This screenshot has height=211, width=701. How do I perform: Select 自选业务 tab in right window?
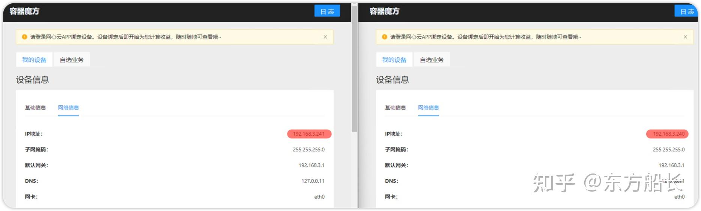click(x=432, y=60)
